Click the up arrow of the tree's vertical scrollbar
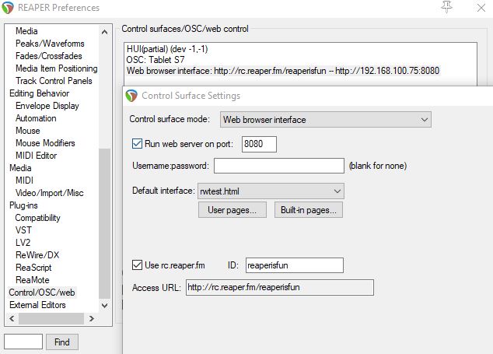The image size is (493, 354). [105, 32]
